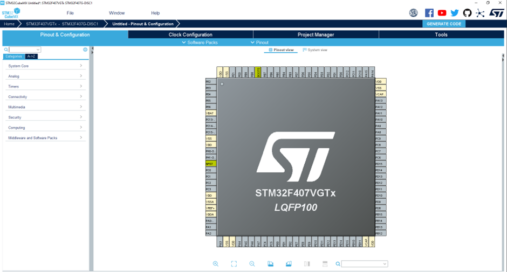Open the ST Twitter icon
Image resolution: width=507 pixels, height=272 pixels.
(455, 13)
